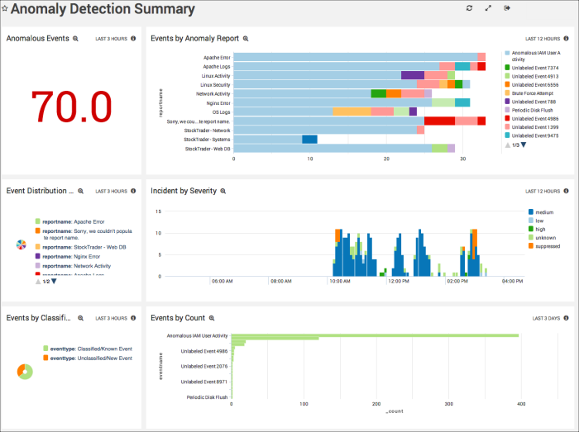This screenshot has width=579, height=432.
Task: Advance Event Distribution legend to next page
Action: (x=55, y=281)
